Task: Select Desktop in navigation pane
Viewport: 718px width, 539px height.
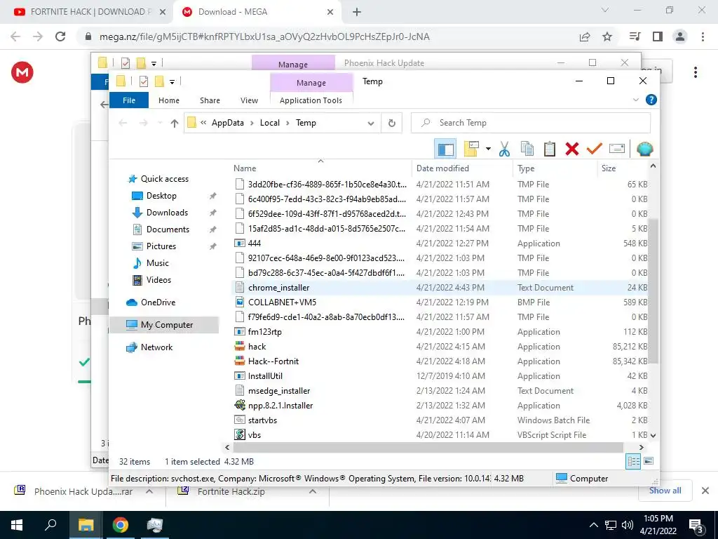Action: pos(161,196)
